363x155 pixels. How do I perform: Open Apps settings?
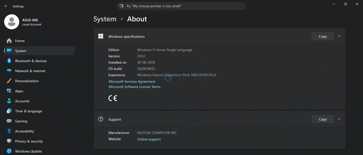(39, 91)
